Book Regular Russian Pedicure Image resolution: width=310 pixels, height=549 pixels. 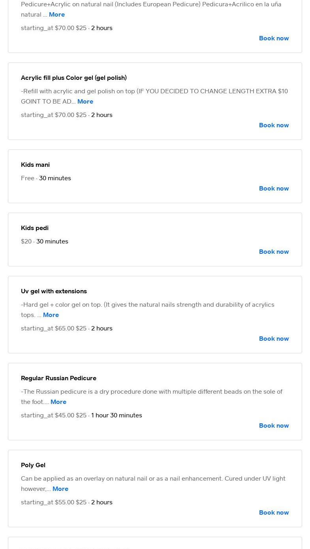click(274, 426)
